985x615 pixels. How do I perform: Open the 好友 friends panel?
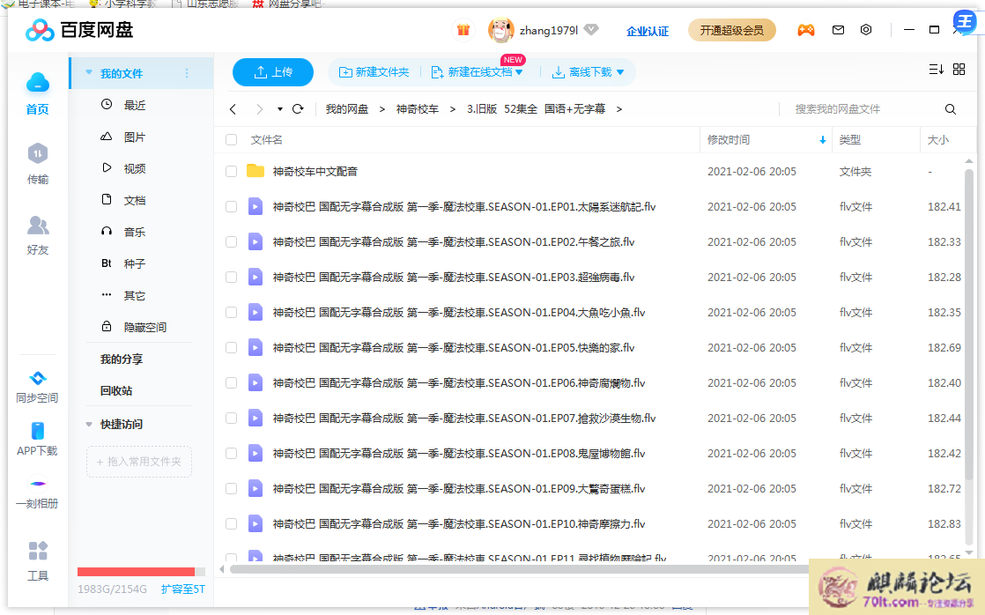38,234
